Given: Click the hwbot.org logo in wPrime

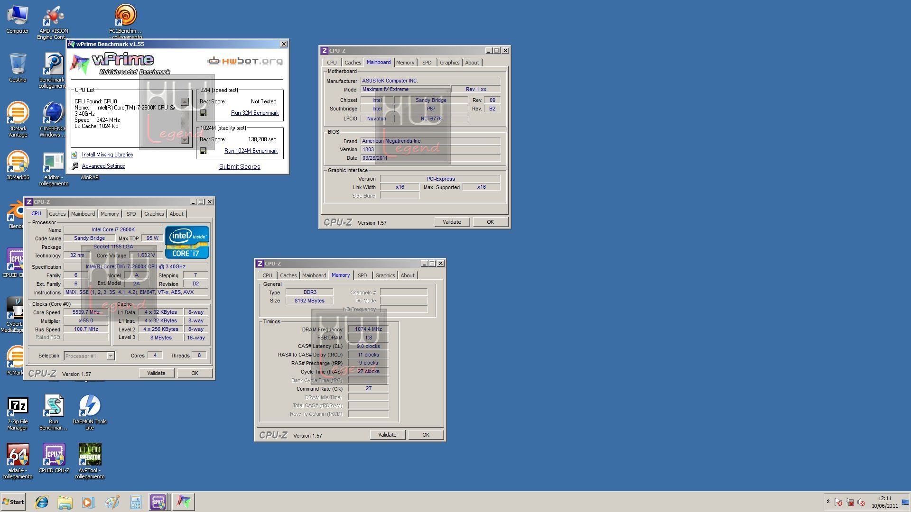Looking at the screenshot, I should click(245, 61).
